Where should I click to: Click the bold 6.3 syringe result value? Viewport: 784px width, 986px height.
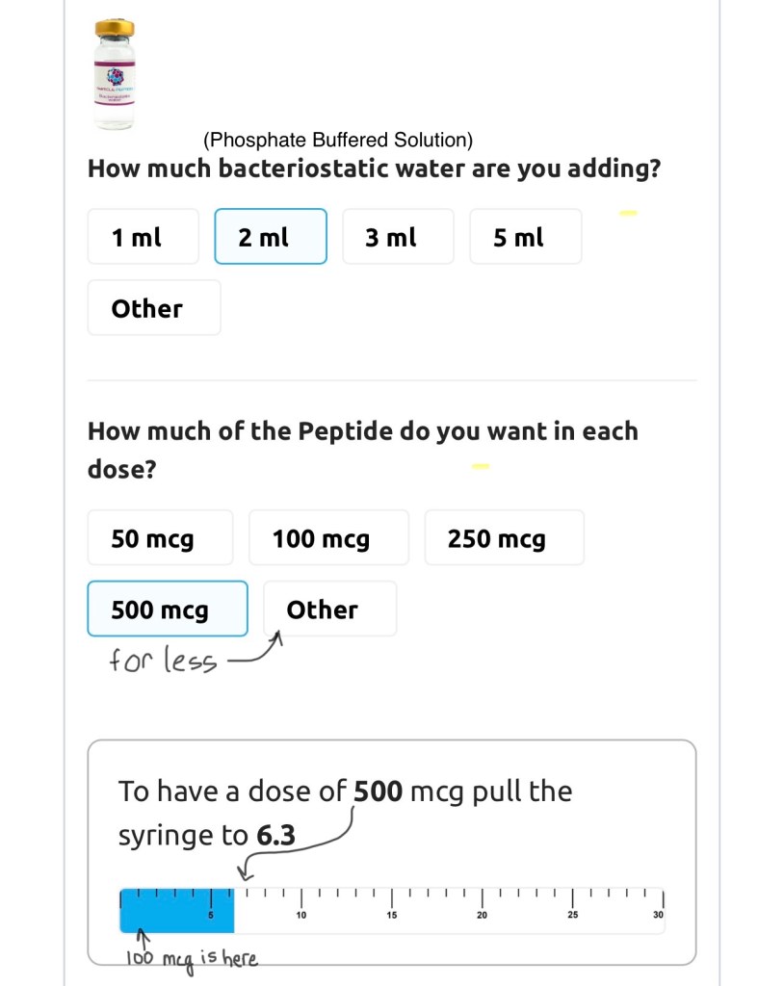pyautogui.click(x=274, y=835)
